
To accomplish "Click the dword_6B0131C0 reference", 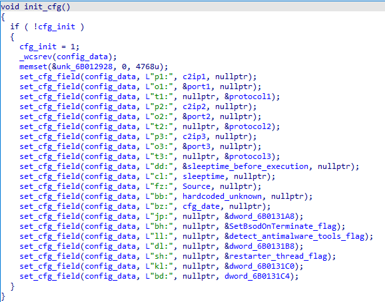I will (262, 266).
